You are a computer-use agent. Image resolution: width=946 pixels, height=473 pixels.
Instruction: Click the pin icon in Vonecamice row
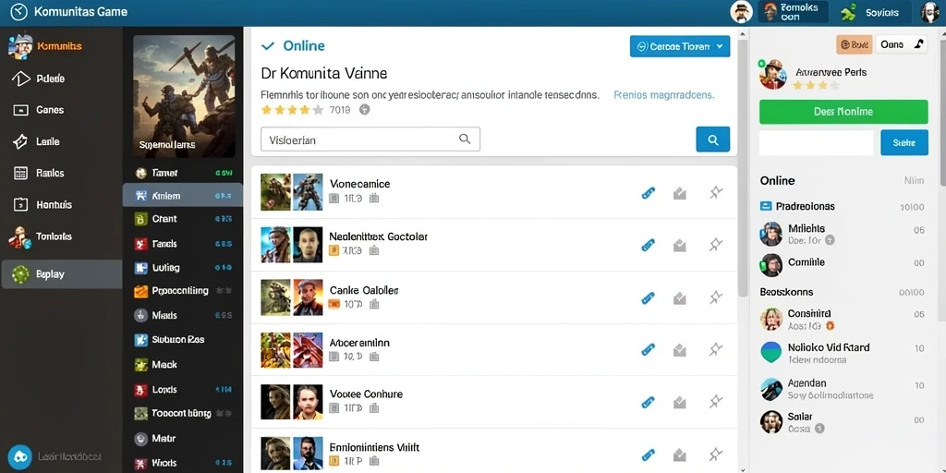tap(716, 193)
